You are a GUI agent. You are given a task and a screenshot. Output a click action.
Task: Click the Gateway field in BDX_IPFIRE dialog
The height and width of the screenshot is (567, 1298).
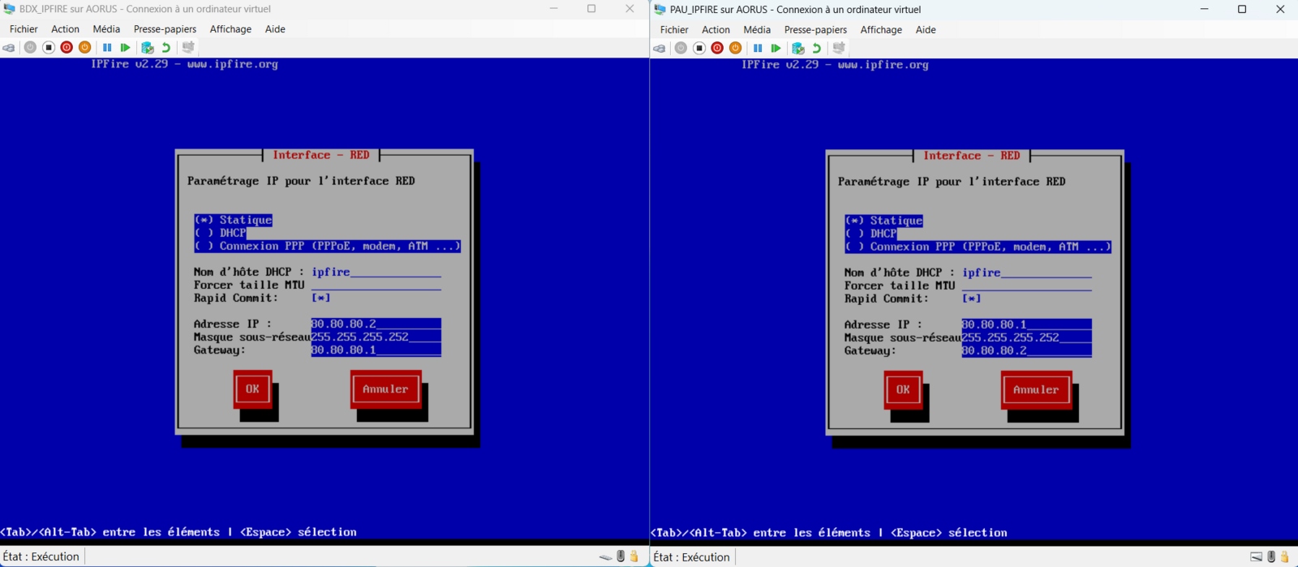point(376,350)
